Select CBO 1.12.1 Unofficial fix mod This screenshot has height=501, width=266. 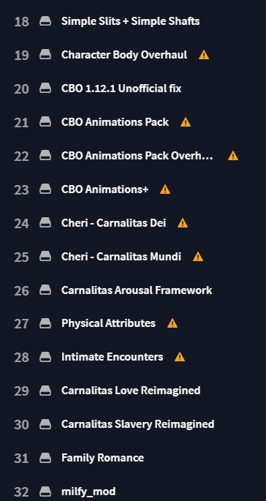(121, 88)
